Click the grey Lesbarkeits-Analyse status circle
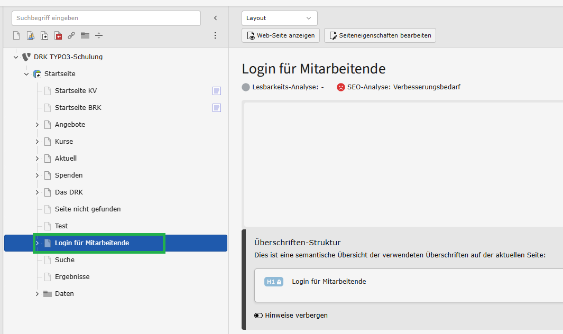The image size is (563, 334). coord(246,87)
